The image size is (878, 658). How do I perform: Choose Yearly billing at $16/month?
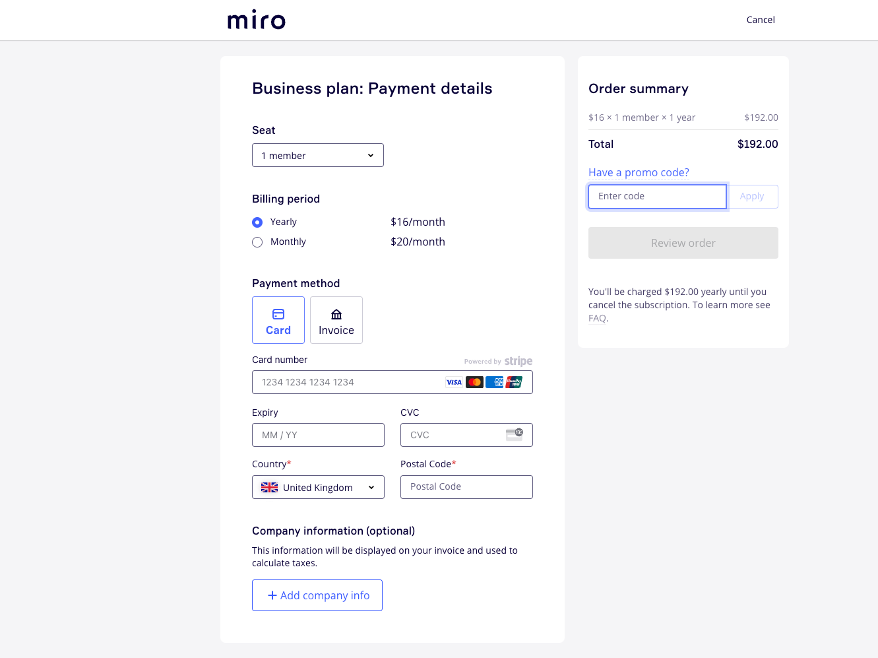pos(257,222)
